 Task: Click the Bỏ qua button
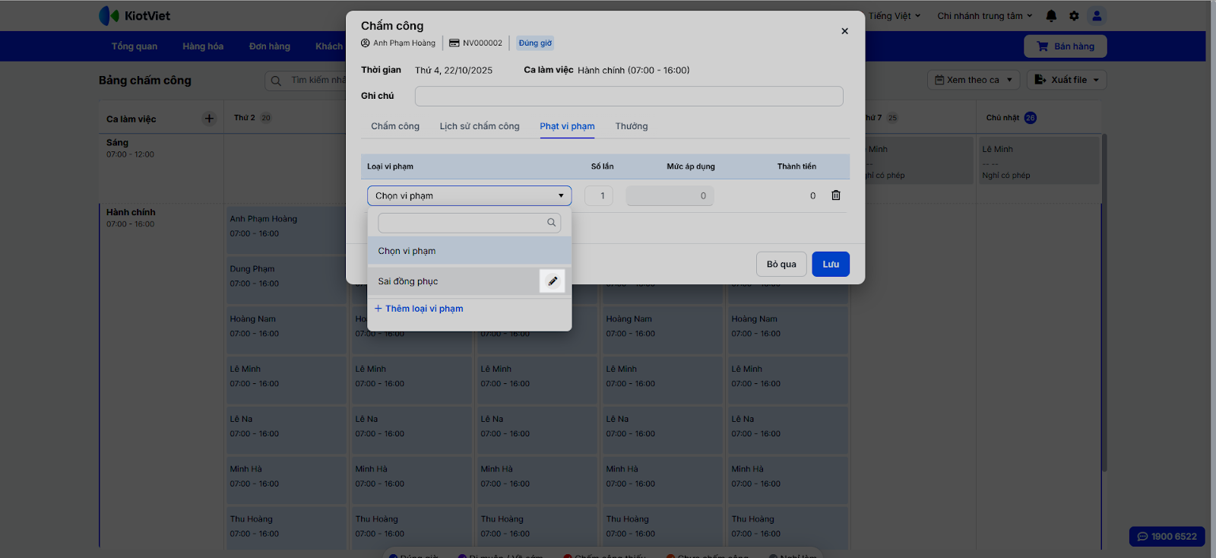pos(781,265)
